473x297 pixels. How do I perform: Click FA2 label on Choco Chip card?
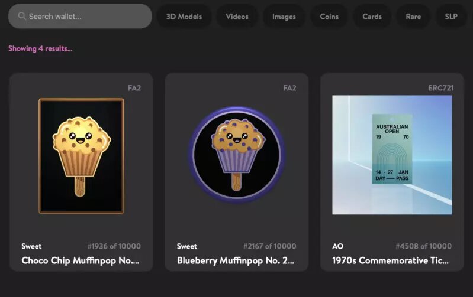(134, 88)
